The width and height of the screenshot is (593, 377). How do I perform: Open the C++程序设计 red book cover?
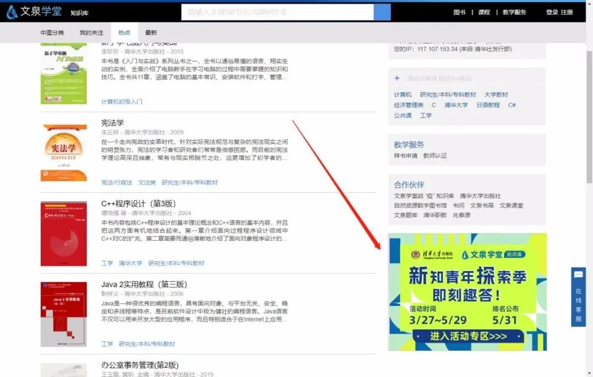tap(64, 234)
